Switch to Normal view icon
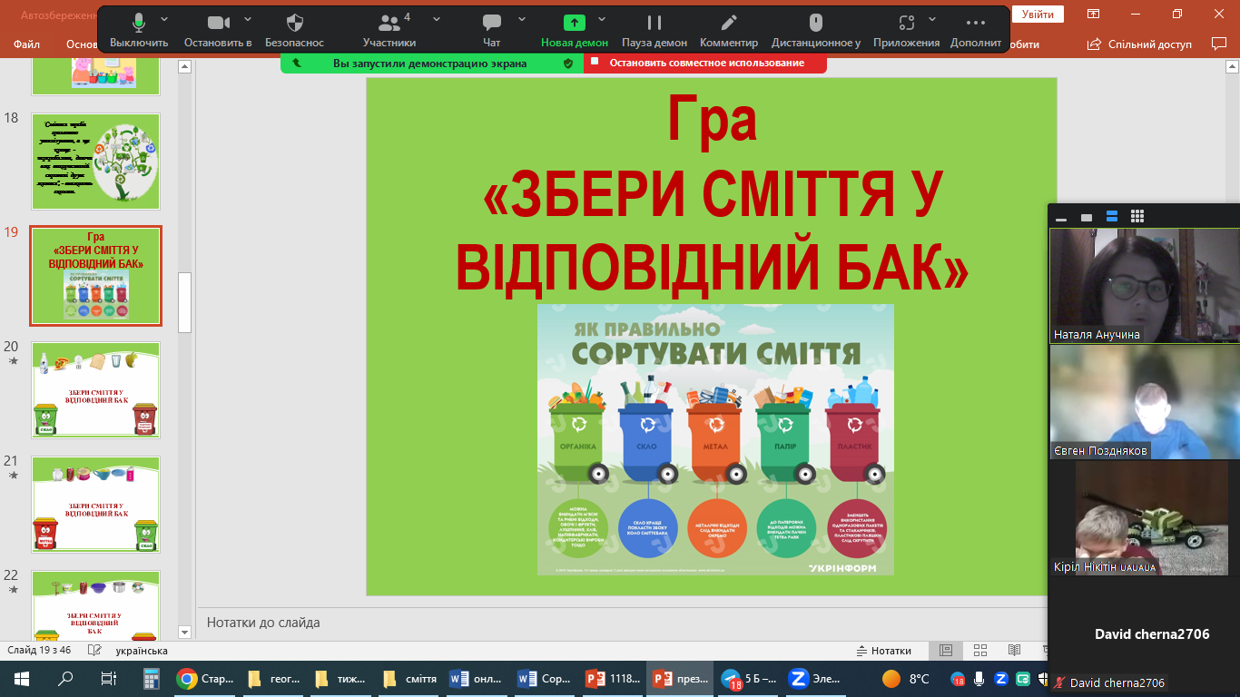This screenshot has width=1240, height=697. coord(946,651)
